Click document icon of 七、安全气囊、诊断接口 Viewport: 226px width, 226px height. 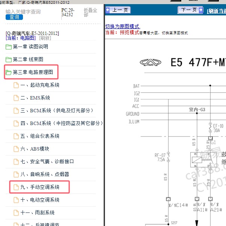(16, 161)
